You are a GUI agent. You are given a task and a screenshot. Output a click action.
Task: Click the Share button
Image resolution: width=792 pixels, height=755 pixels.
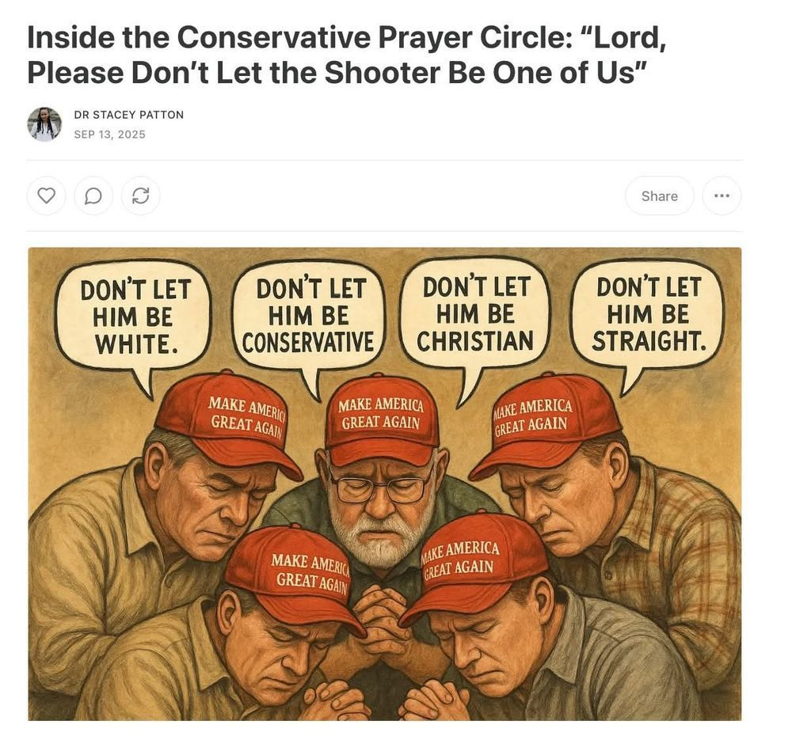[x=659, y=195]
